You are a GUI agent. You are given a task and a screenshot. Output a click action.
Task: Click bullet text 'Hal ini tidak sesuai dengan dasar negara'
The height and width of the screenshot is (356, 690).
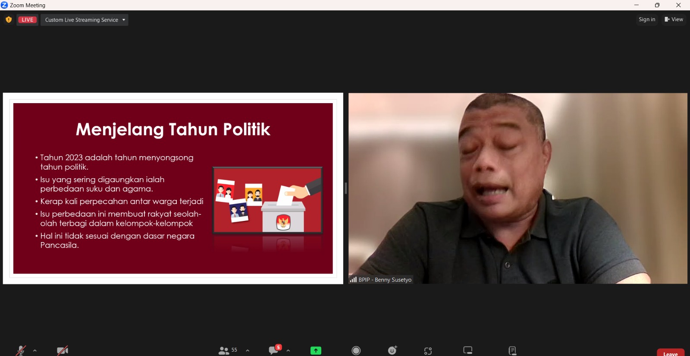pyautogui.click(x=117, y=236)
